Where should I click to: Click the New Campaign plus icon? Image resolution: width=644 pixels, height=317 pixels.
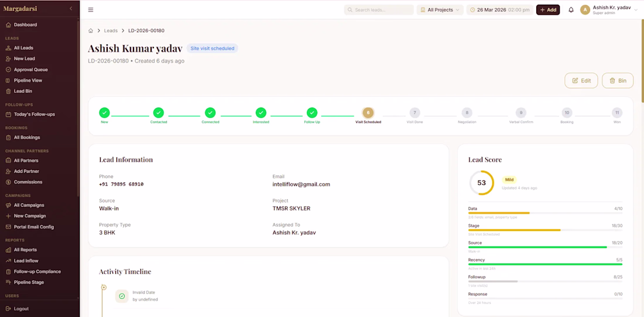click(x=8, y=216)
